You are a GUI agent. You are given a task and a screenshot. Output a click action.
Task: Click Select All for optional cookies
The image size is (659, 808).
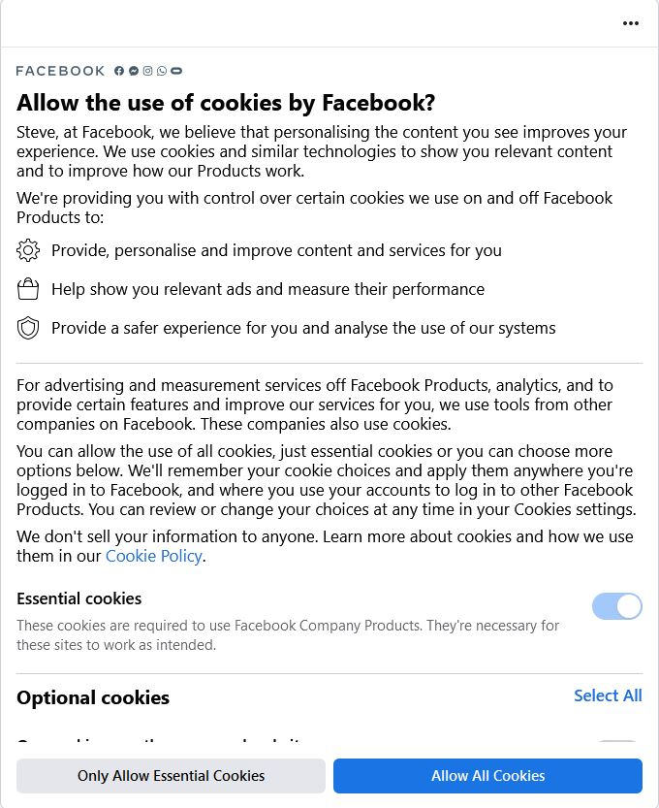click(x=608, y=695)
